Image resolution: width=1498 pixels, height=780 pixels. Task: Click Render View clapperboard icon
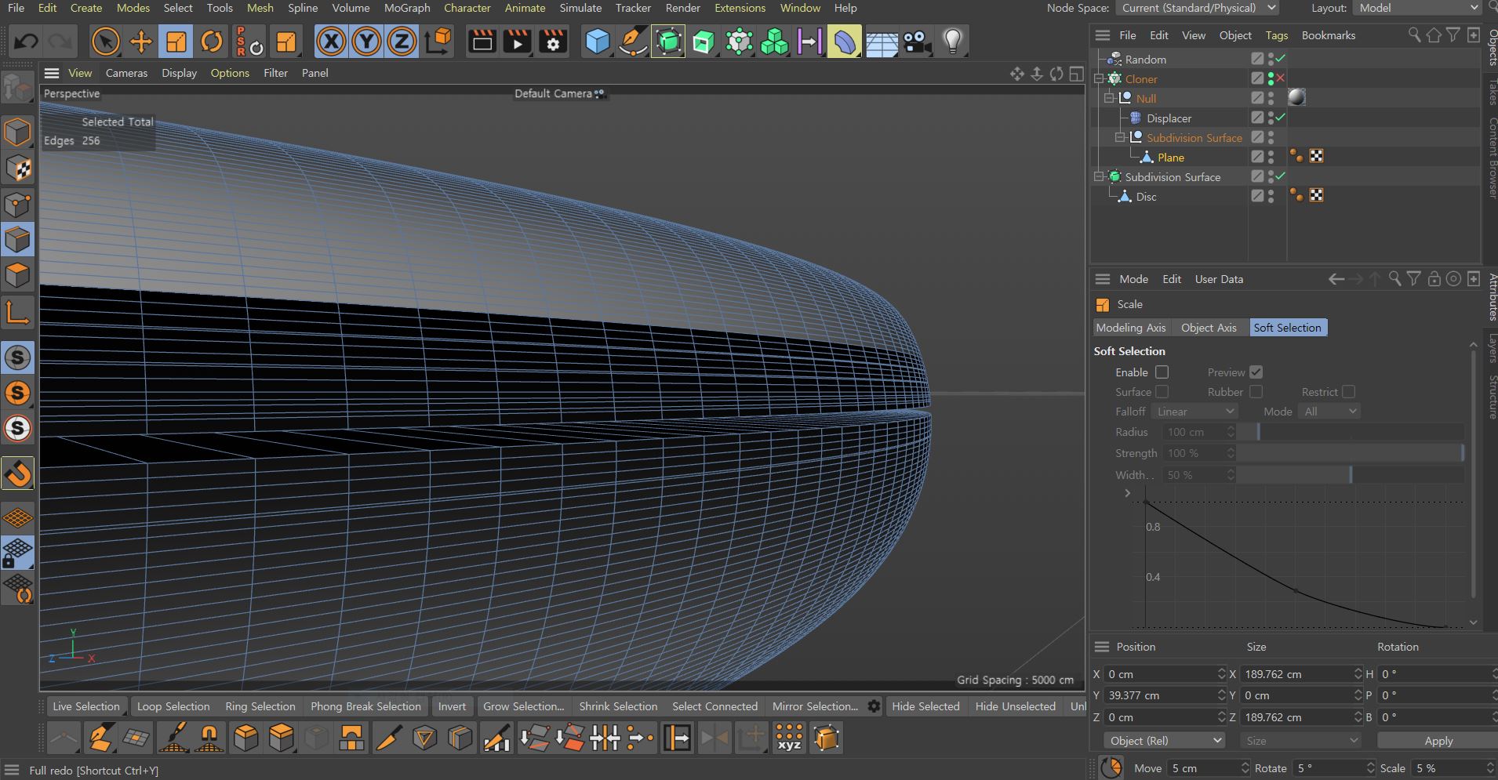[482, 42]
